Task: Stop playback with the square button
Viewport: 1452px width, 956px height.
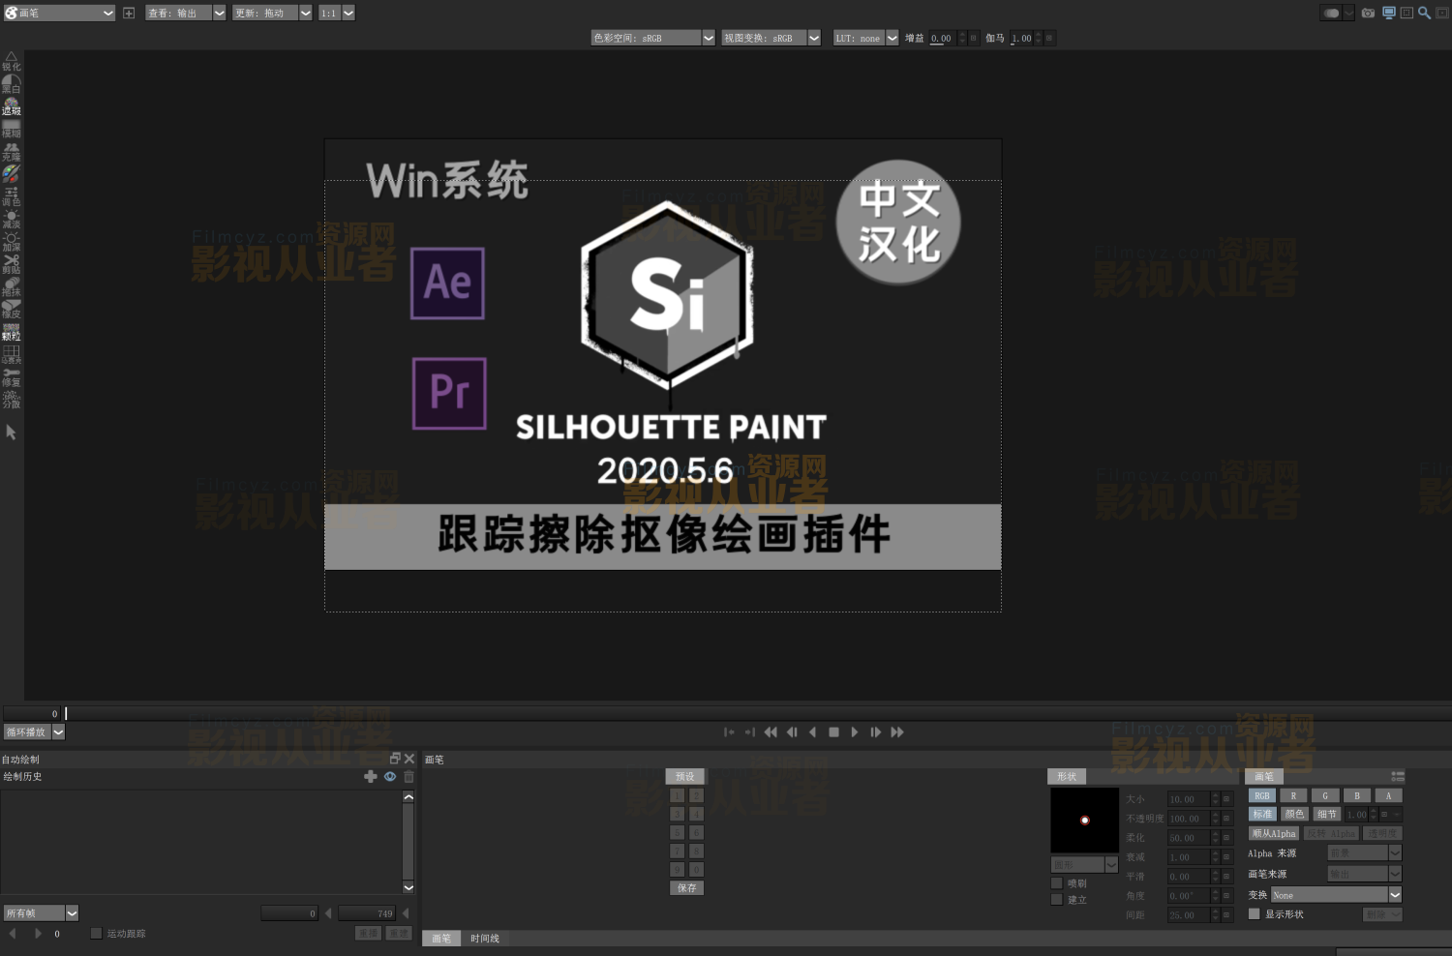Action: tap(833, 732)
